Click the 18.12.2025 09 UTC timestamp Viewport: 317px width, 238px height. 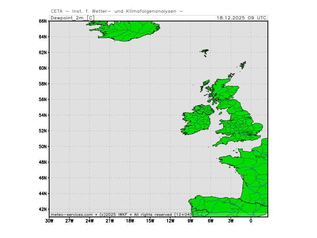click(x=242, y=18)
